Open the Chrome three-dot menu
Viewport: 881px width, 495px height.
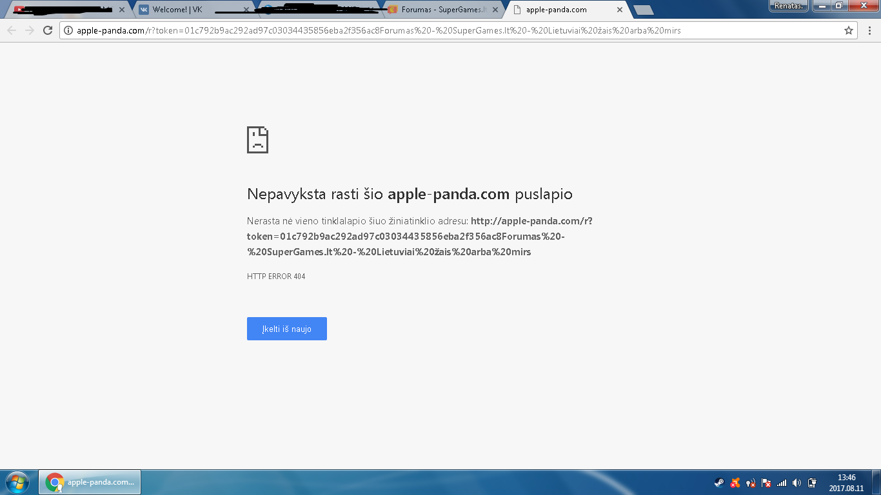pyautogui.click(x=869, y=30)
